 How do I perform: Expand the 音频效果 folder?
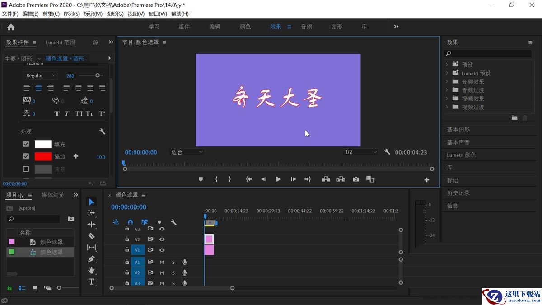pos(447,81)
